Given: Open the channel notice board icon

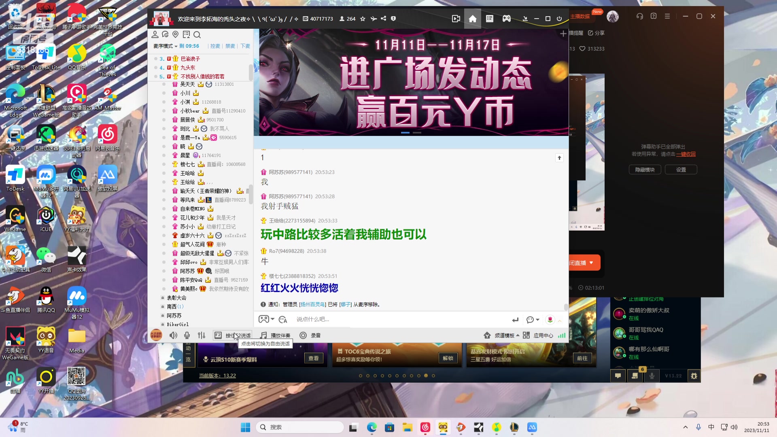Looking at the screenshot, I should (186, 34).
